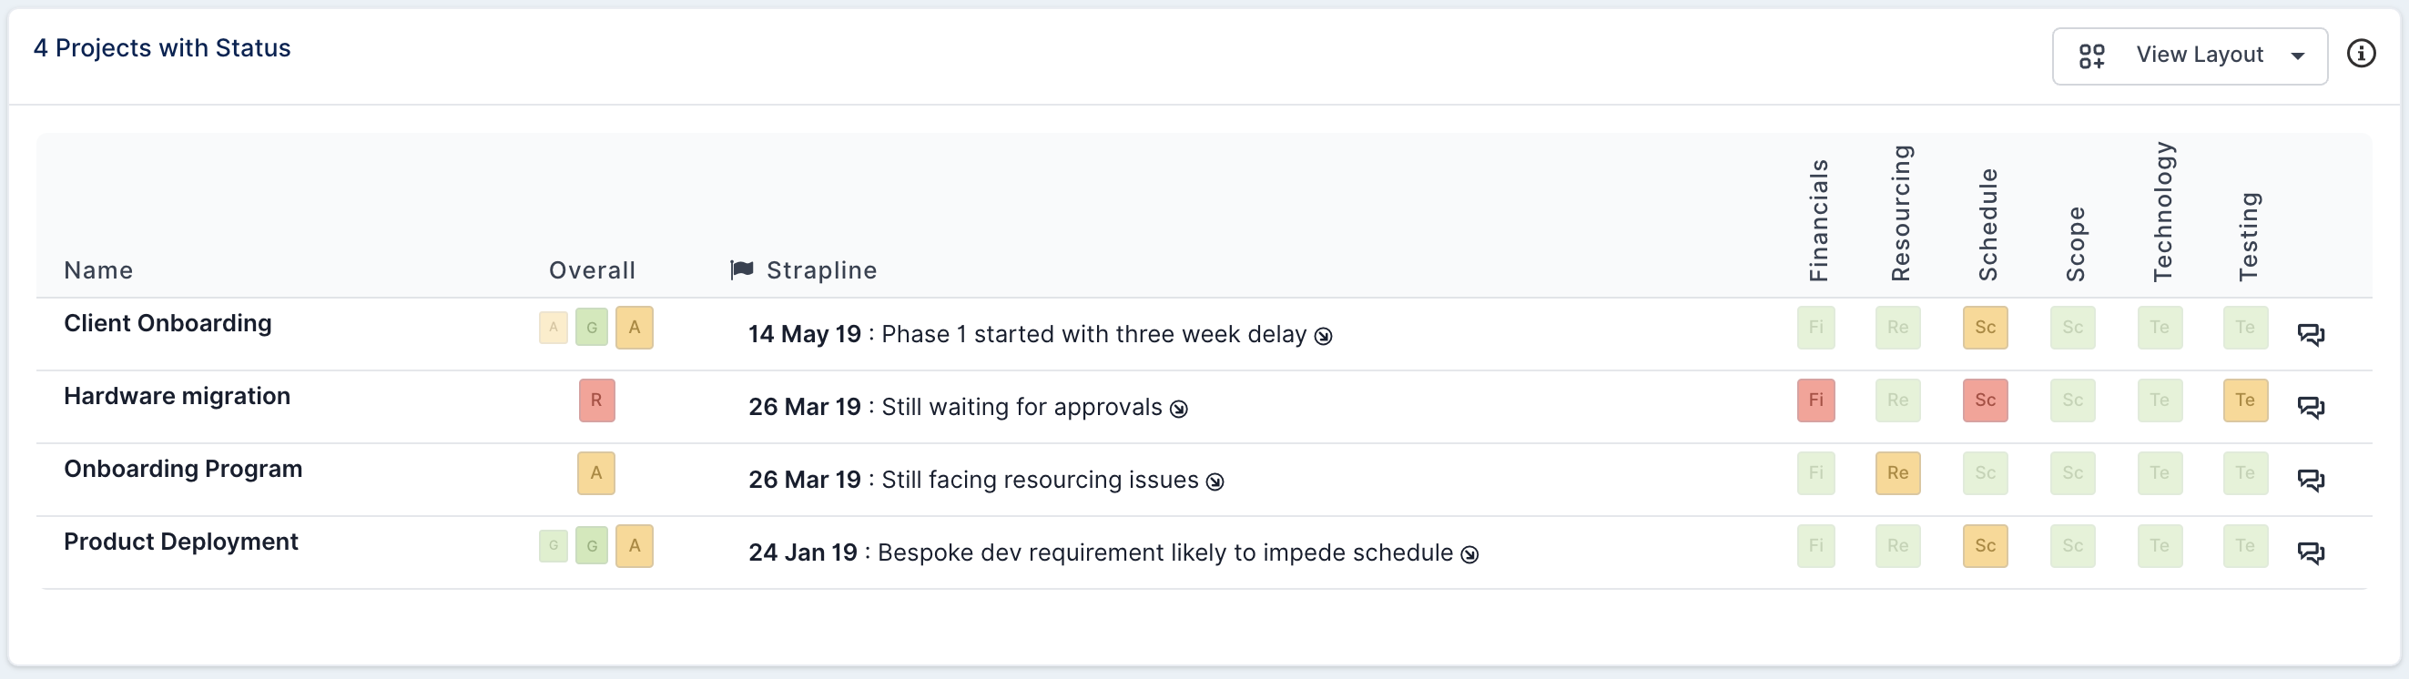Click amber Testing status for Hardware migration
The image size is (2409, 679).
coord(2244,400)
